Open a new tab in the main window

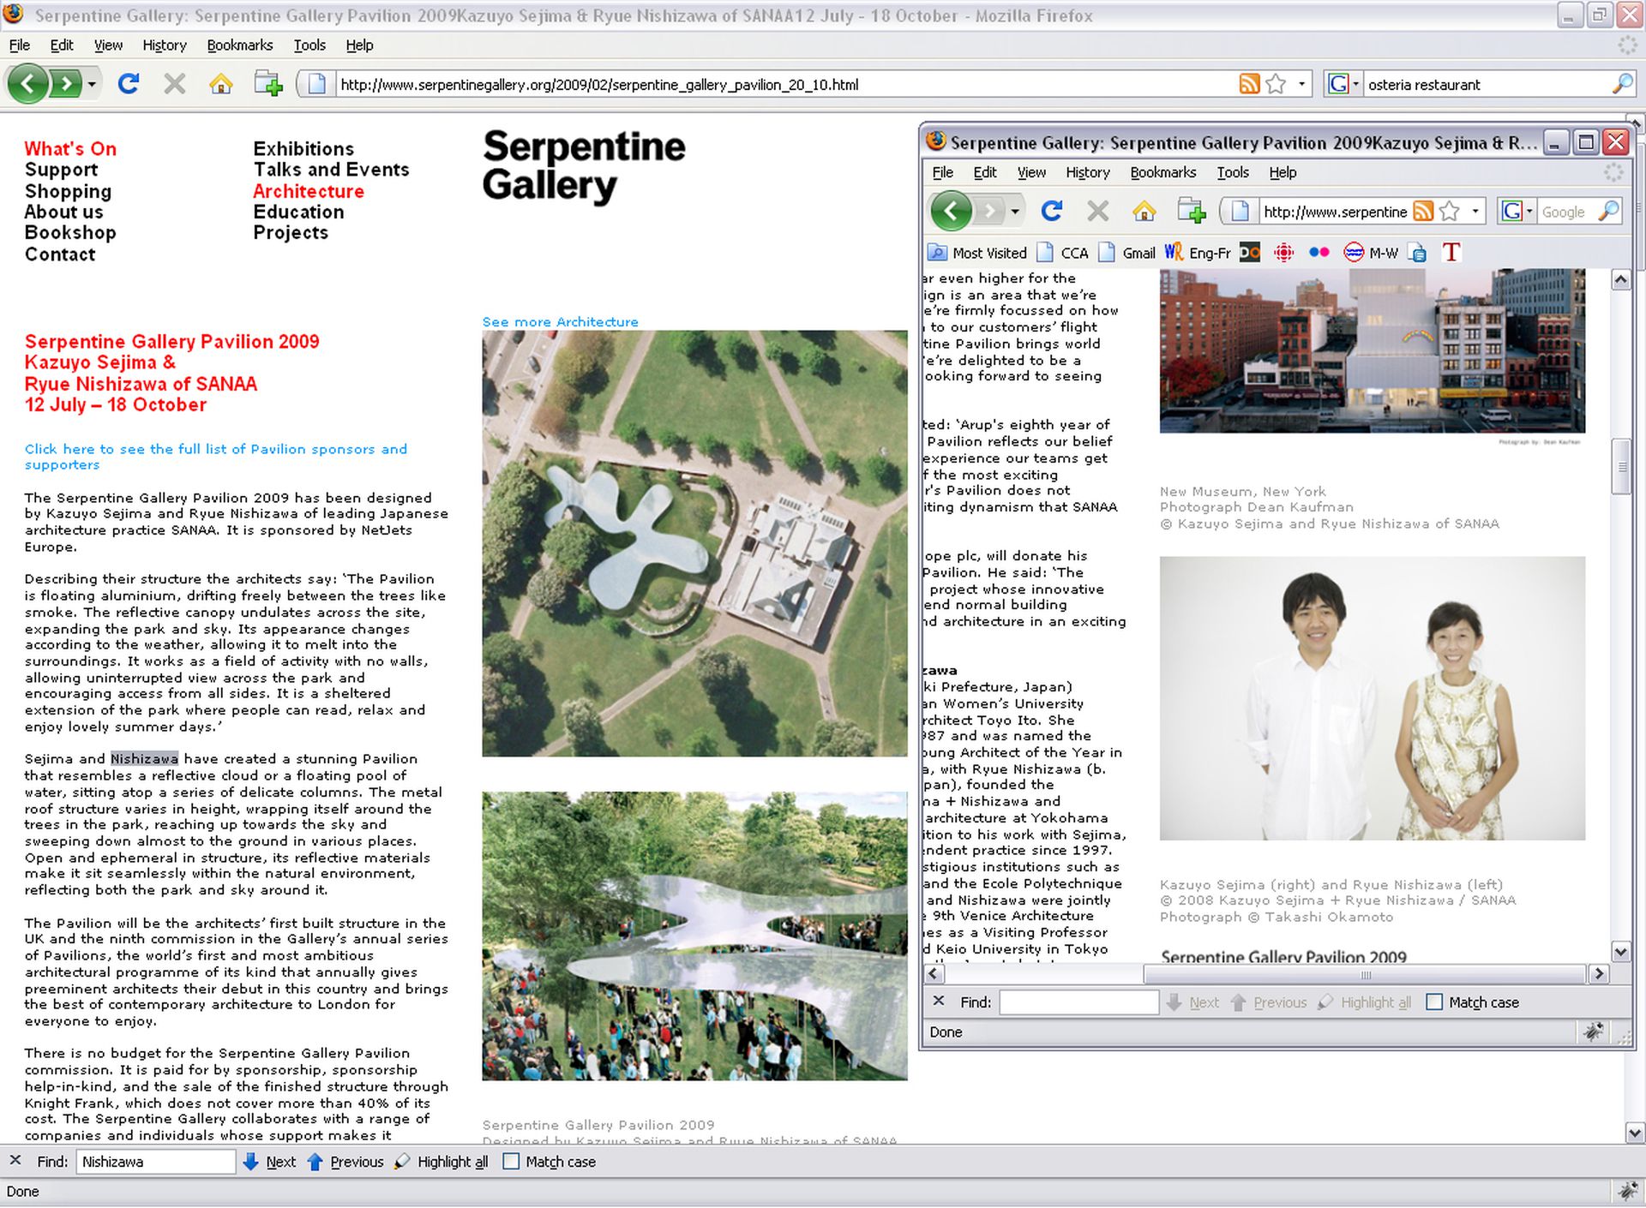point(268,84)
